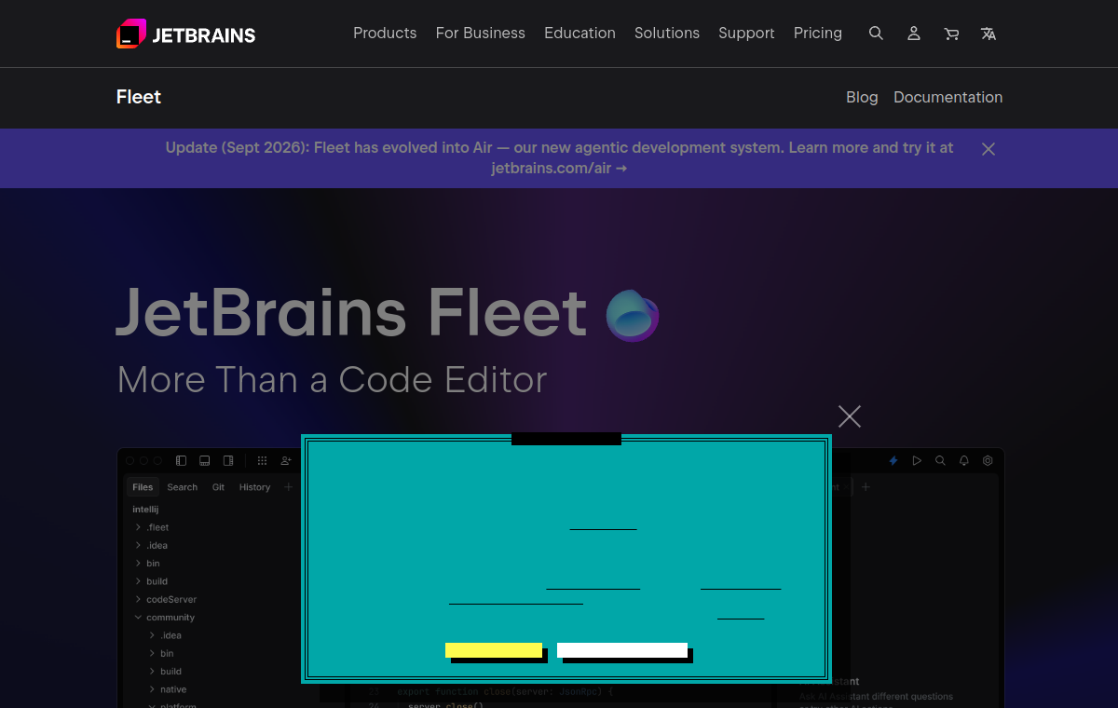Click the JetBrains logo
This screenshot has height=708, width=1118.
pos(185,34)
